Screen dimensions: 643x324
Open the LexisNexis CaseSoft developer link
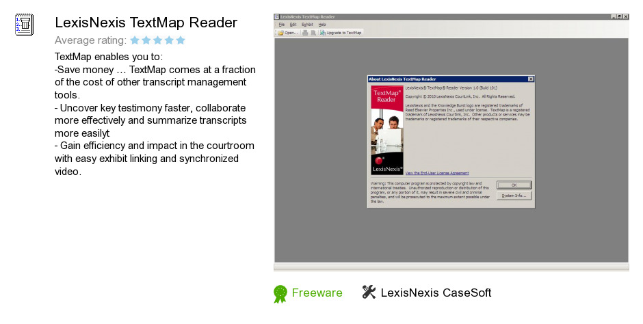point(436,293)
